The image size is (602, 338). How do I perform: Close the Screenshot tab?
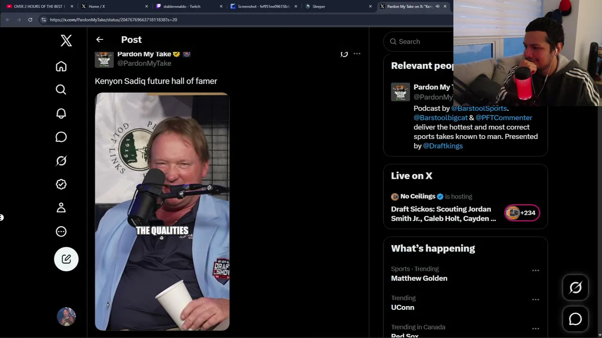(296, 7)
